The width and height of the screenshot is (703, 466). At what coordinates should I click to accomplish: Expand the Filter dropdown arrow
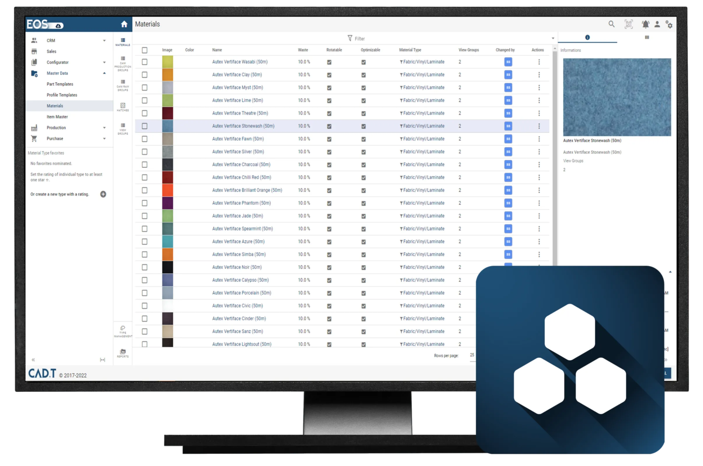553,38
